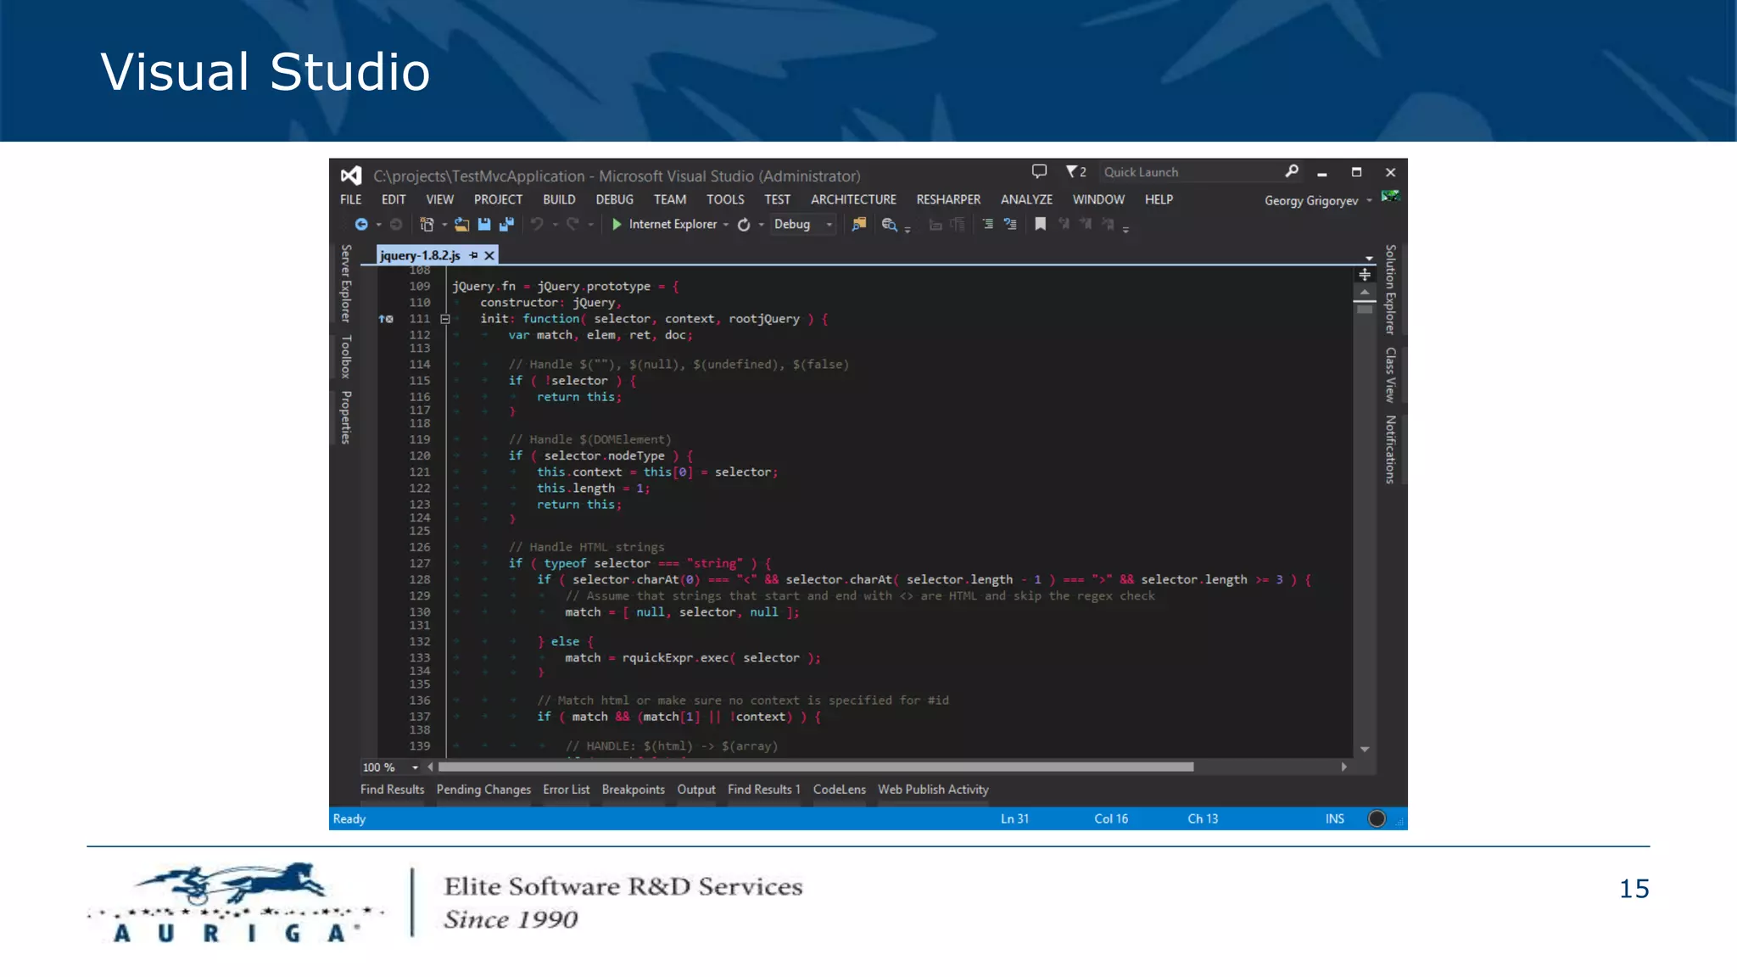Expand the Properties side panel
The image size is (1737, 977).
pos(345,417)
